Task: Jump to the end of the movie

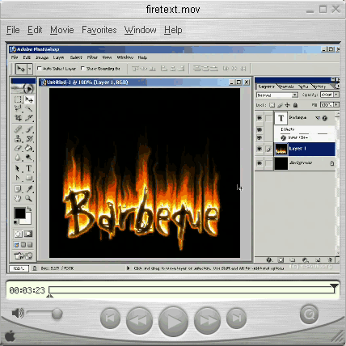Action: point(236,319)
